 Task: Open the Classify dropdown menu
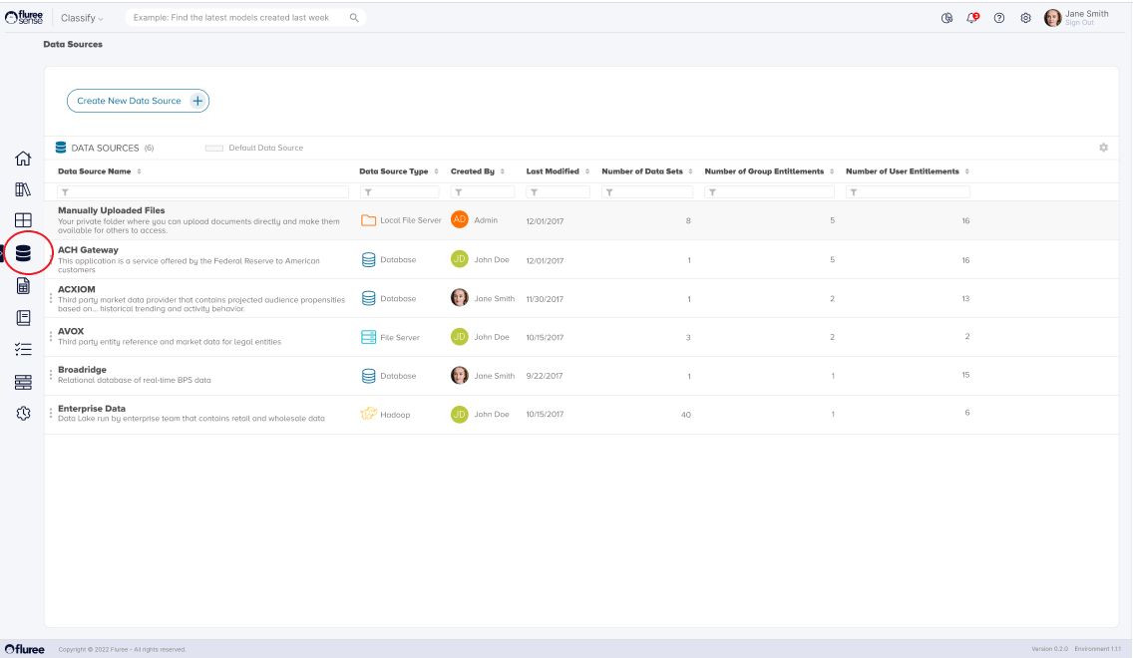(x=82, y=18)
